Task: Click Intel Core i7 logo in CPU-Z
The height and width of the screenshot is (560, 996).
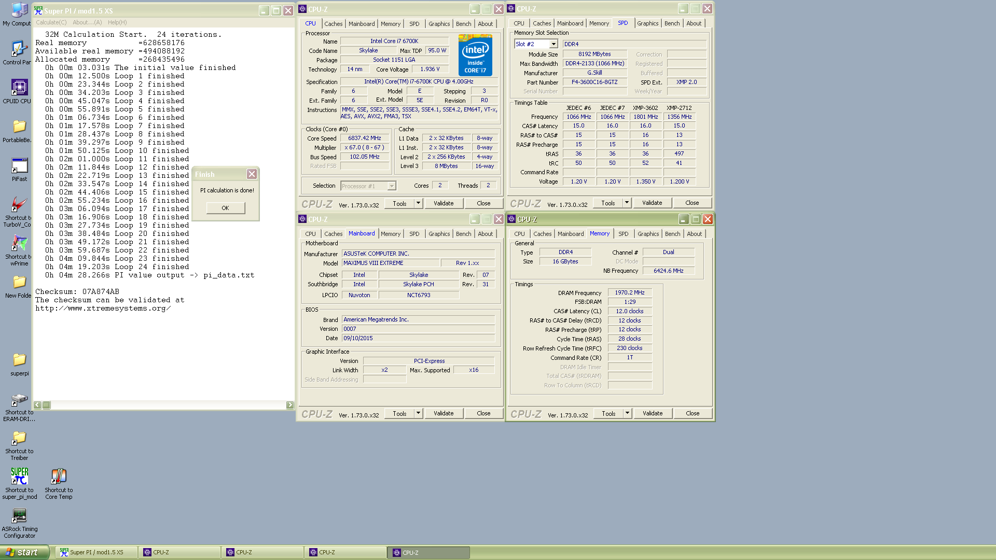Action: tap(475, 55)
